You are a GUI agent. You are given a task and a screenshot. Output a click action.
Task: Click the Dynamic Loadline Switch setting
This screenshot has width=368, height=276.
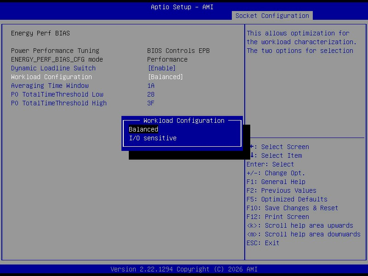[x=53, y=68]
